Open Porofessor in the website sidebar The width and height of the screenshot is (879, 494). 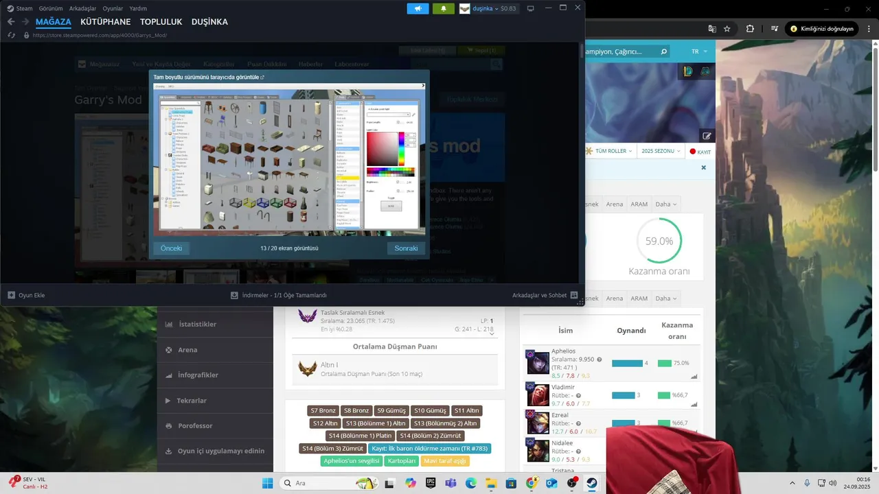coord(215,426)
